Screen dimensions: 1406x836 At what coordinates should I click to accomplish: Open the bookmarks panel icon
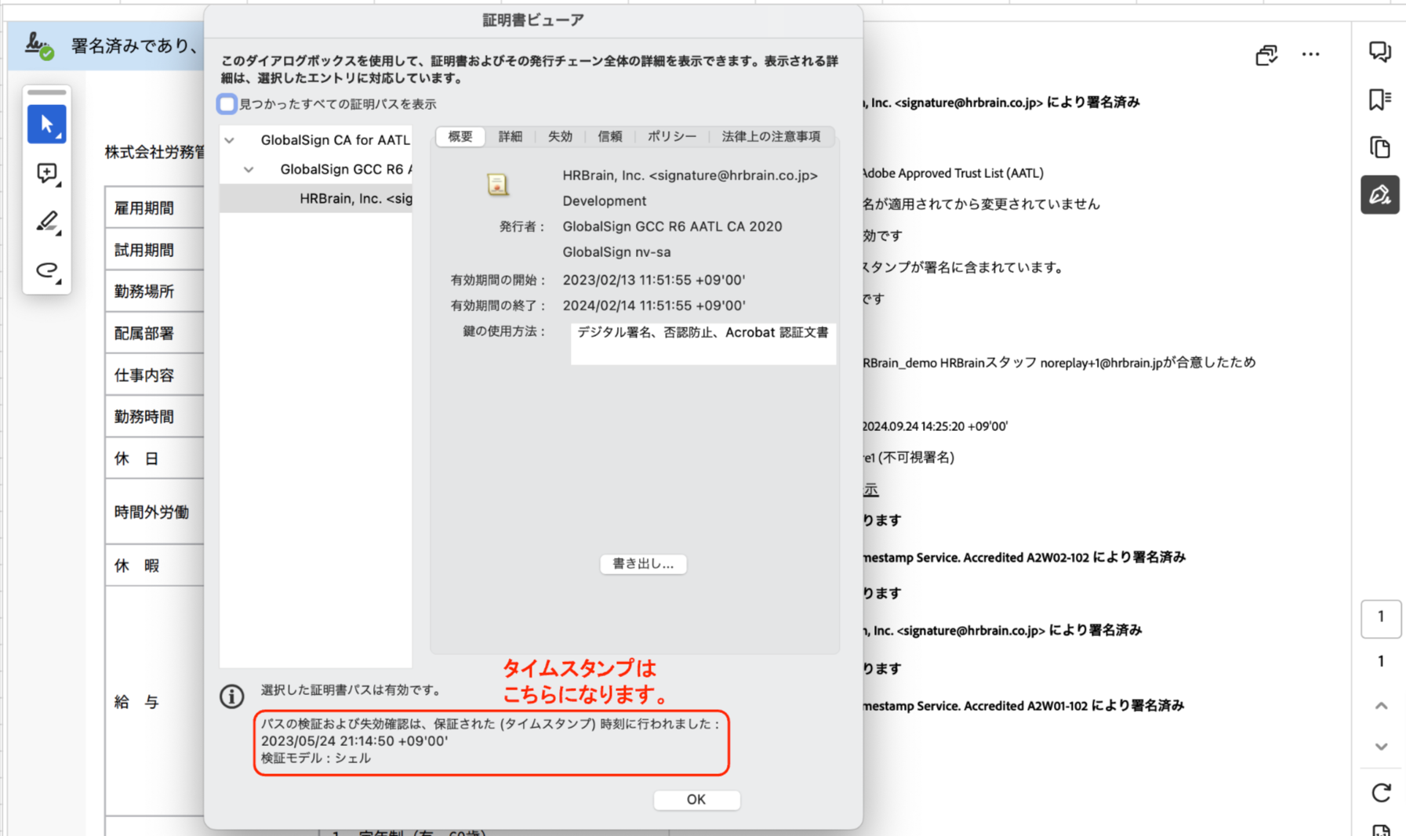coord(1379,100)
